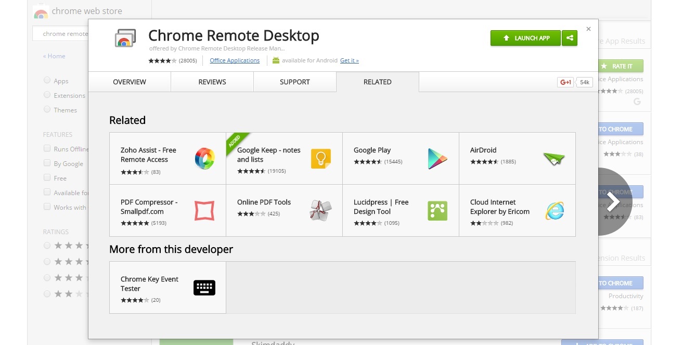Go to next item with right arrow
Screen dimensions: 683x345
click(614, 201)
